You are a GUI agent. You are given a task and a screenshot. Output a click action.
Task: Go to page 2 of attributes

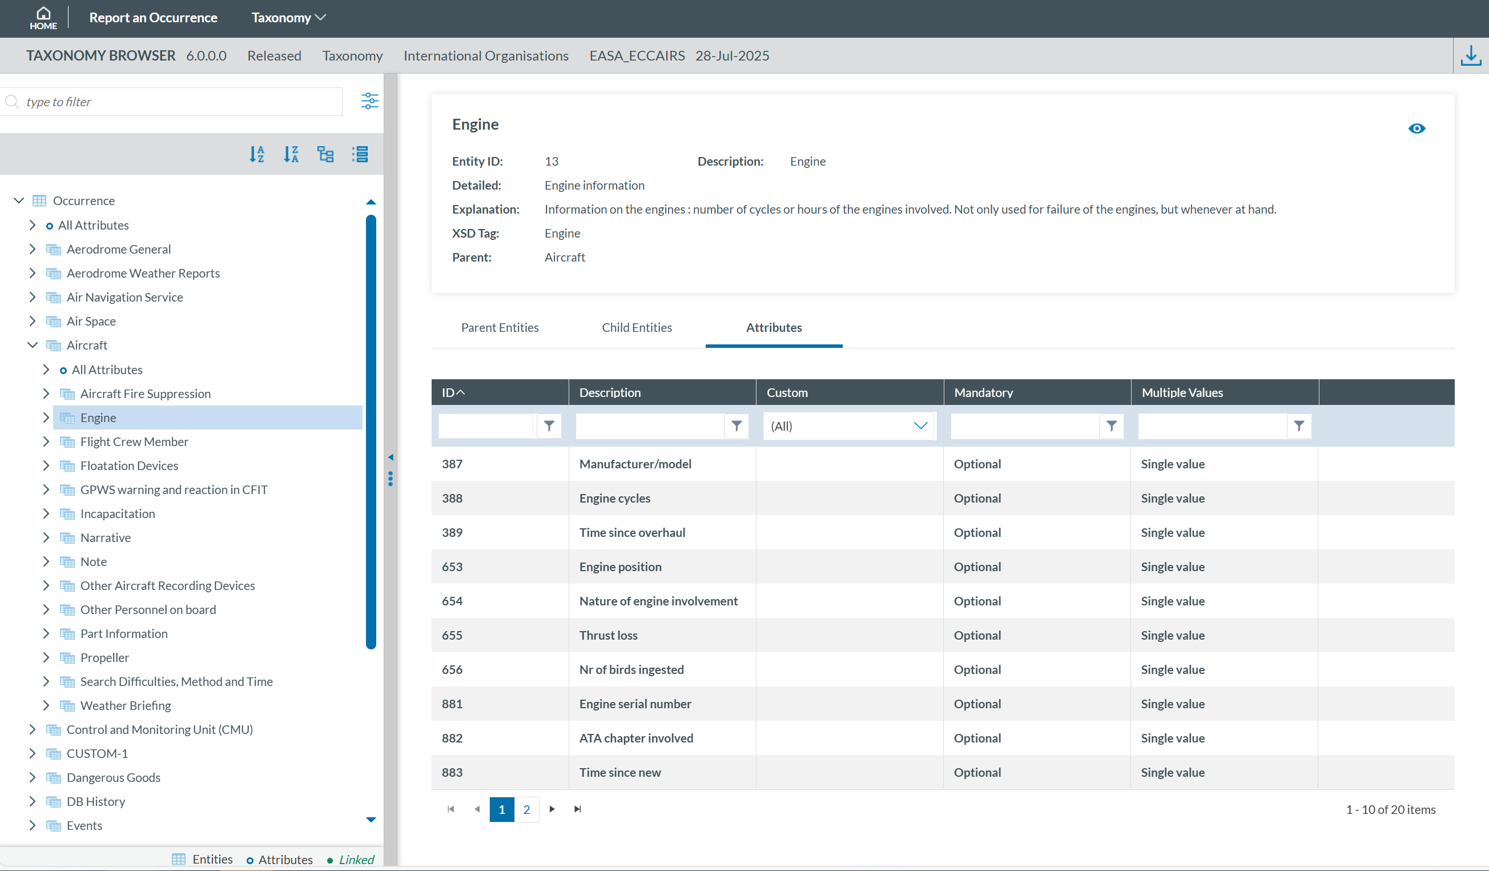coord(526,809)
